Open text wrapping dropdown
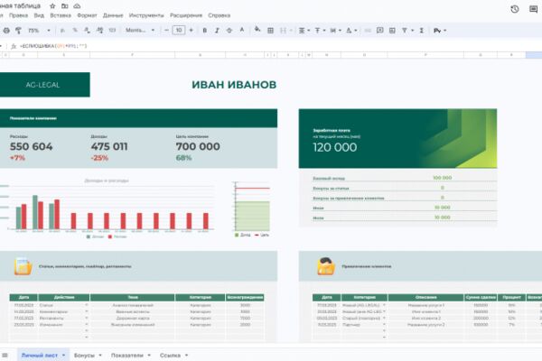 coord(335,31)
